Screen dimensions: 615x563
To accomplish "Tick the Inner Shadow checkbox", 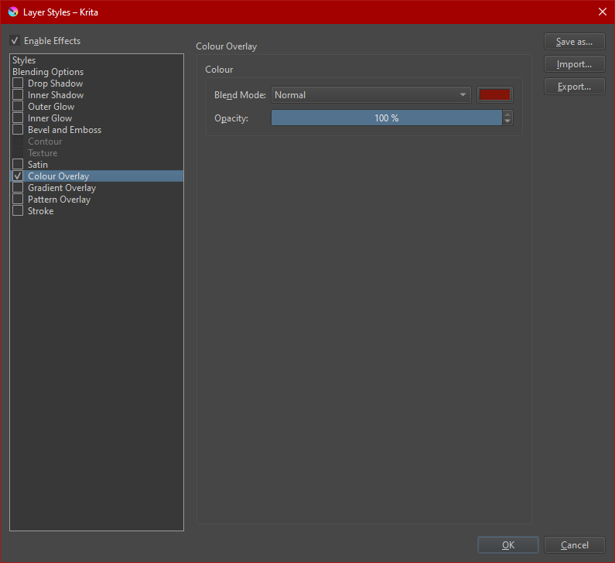I will coord(18,95).
